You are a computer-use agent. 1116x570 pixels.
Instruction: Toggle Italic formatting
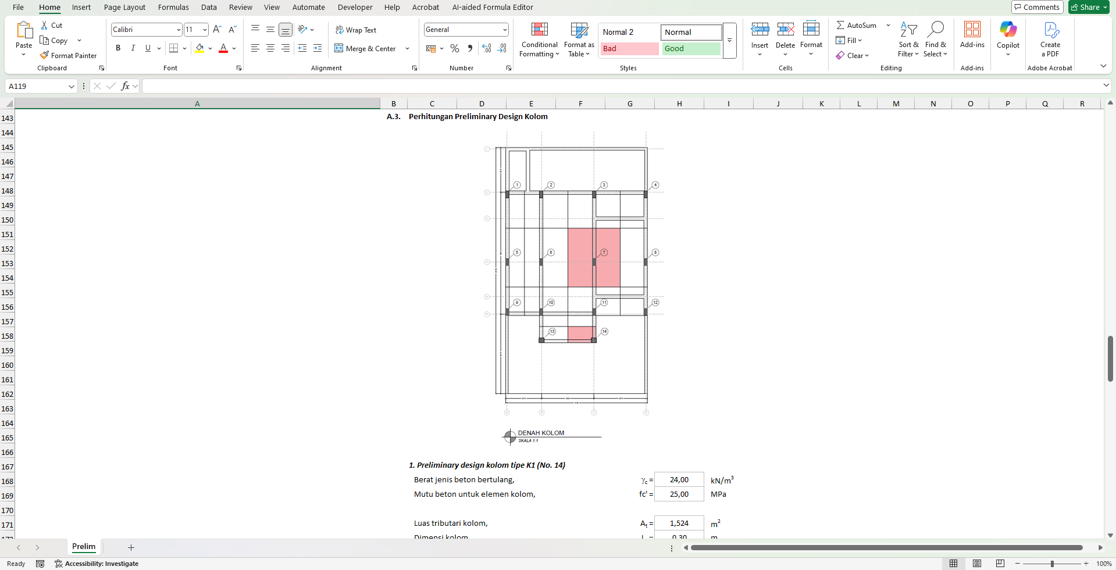point(133,48)
